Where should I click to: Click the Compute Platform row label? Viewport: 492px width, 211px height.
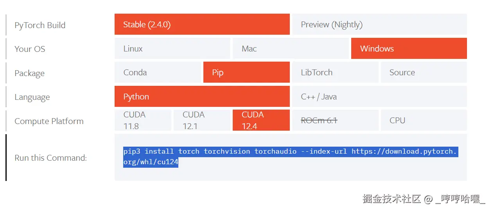point(49,121)
